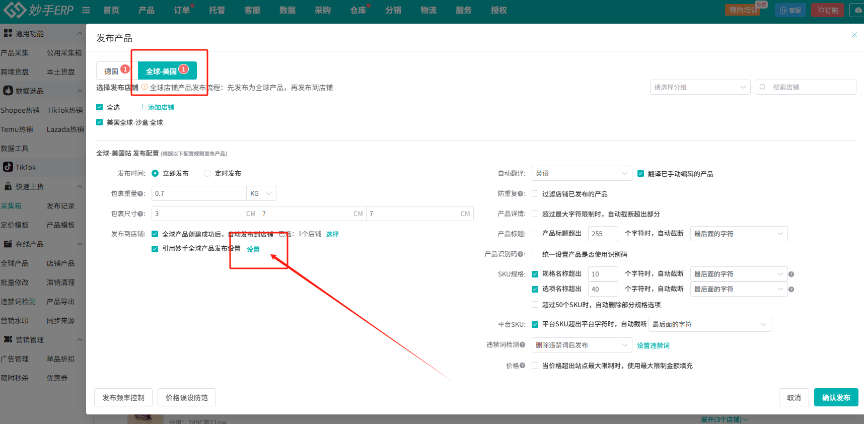The height and width of the screenshot is (424, 864).
Task: Click the 选择 store link
Action: pos(332,234)
